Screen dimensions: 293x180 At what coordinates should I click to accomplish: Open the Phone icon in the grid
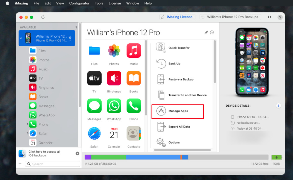[x=134, y=106]
